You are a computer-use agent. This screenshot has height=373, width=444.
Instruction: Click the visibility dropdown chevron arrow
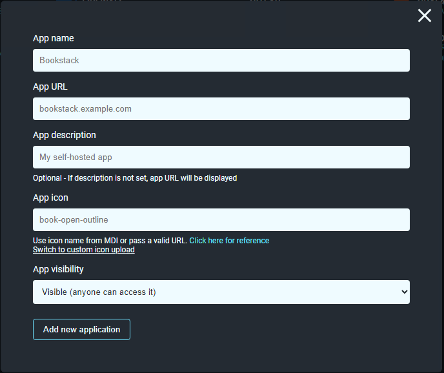click(x=404, y=292)
